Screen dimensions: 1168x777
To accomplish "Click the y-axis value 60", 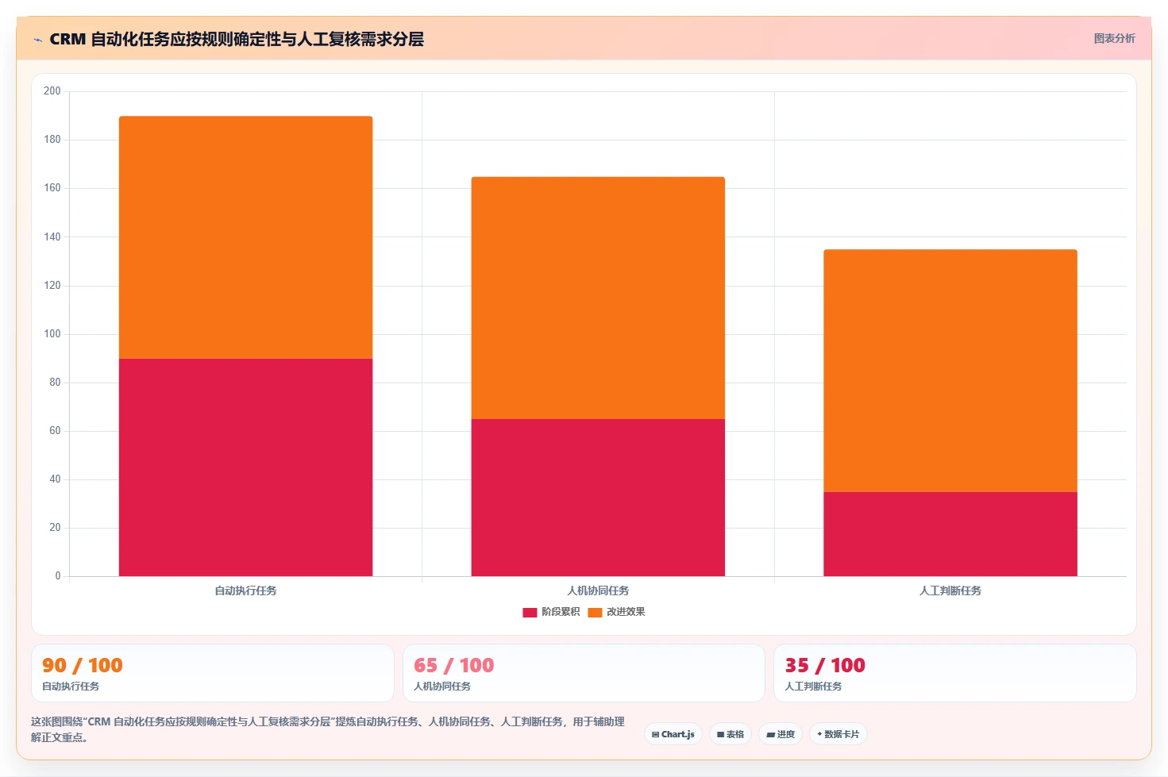I will click(x=55, y=431).
